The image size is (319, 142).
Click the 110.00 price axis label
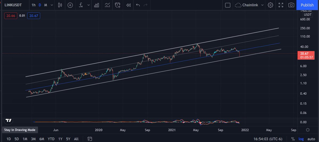point(305,36)
